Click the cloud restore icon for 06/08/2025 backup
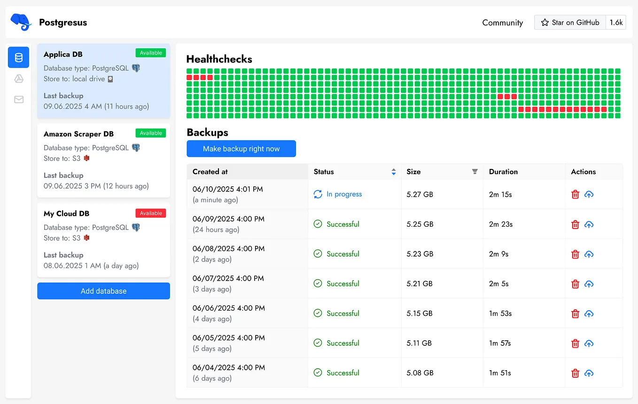 [589, 254]
